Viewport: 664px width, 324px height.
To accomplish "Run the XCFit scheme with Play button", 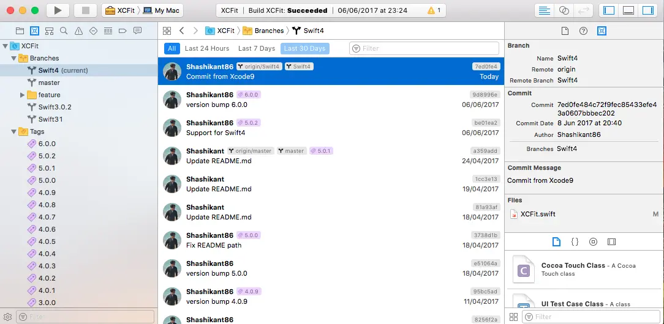I will (x=58, y=10).
